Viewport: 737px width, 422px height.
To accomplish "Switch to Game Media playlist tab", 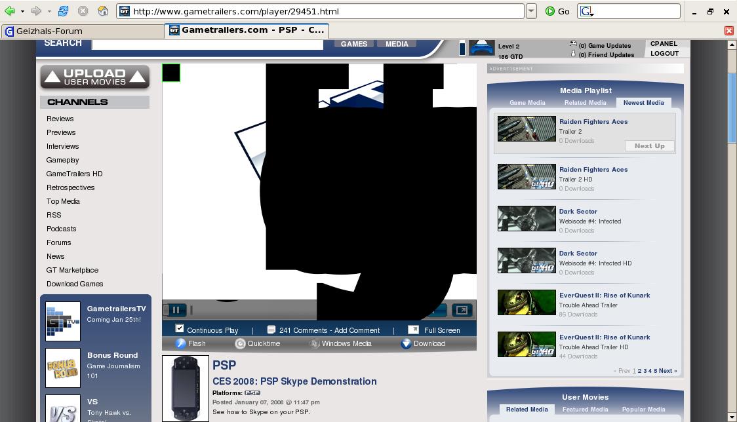I will coord(527,102).
